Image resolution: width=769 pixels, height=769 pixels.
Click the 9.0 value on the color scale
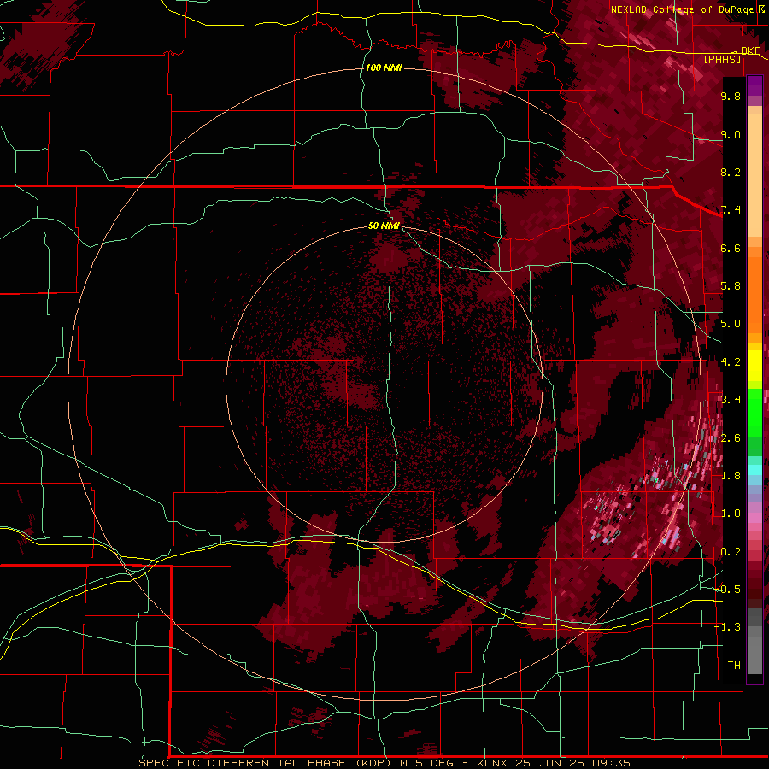[731, 134]
